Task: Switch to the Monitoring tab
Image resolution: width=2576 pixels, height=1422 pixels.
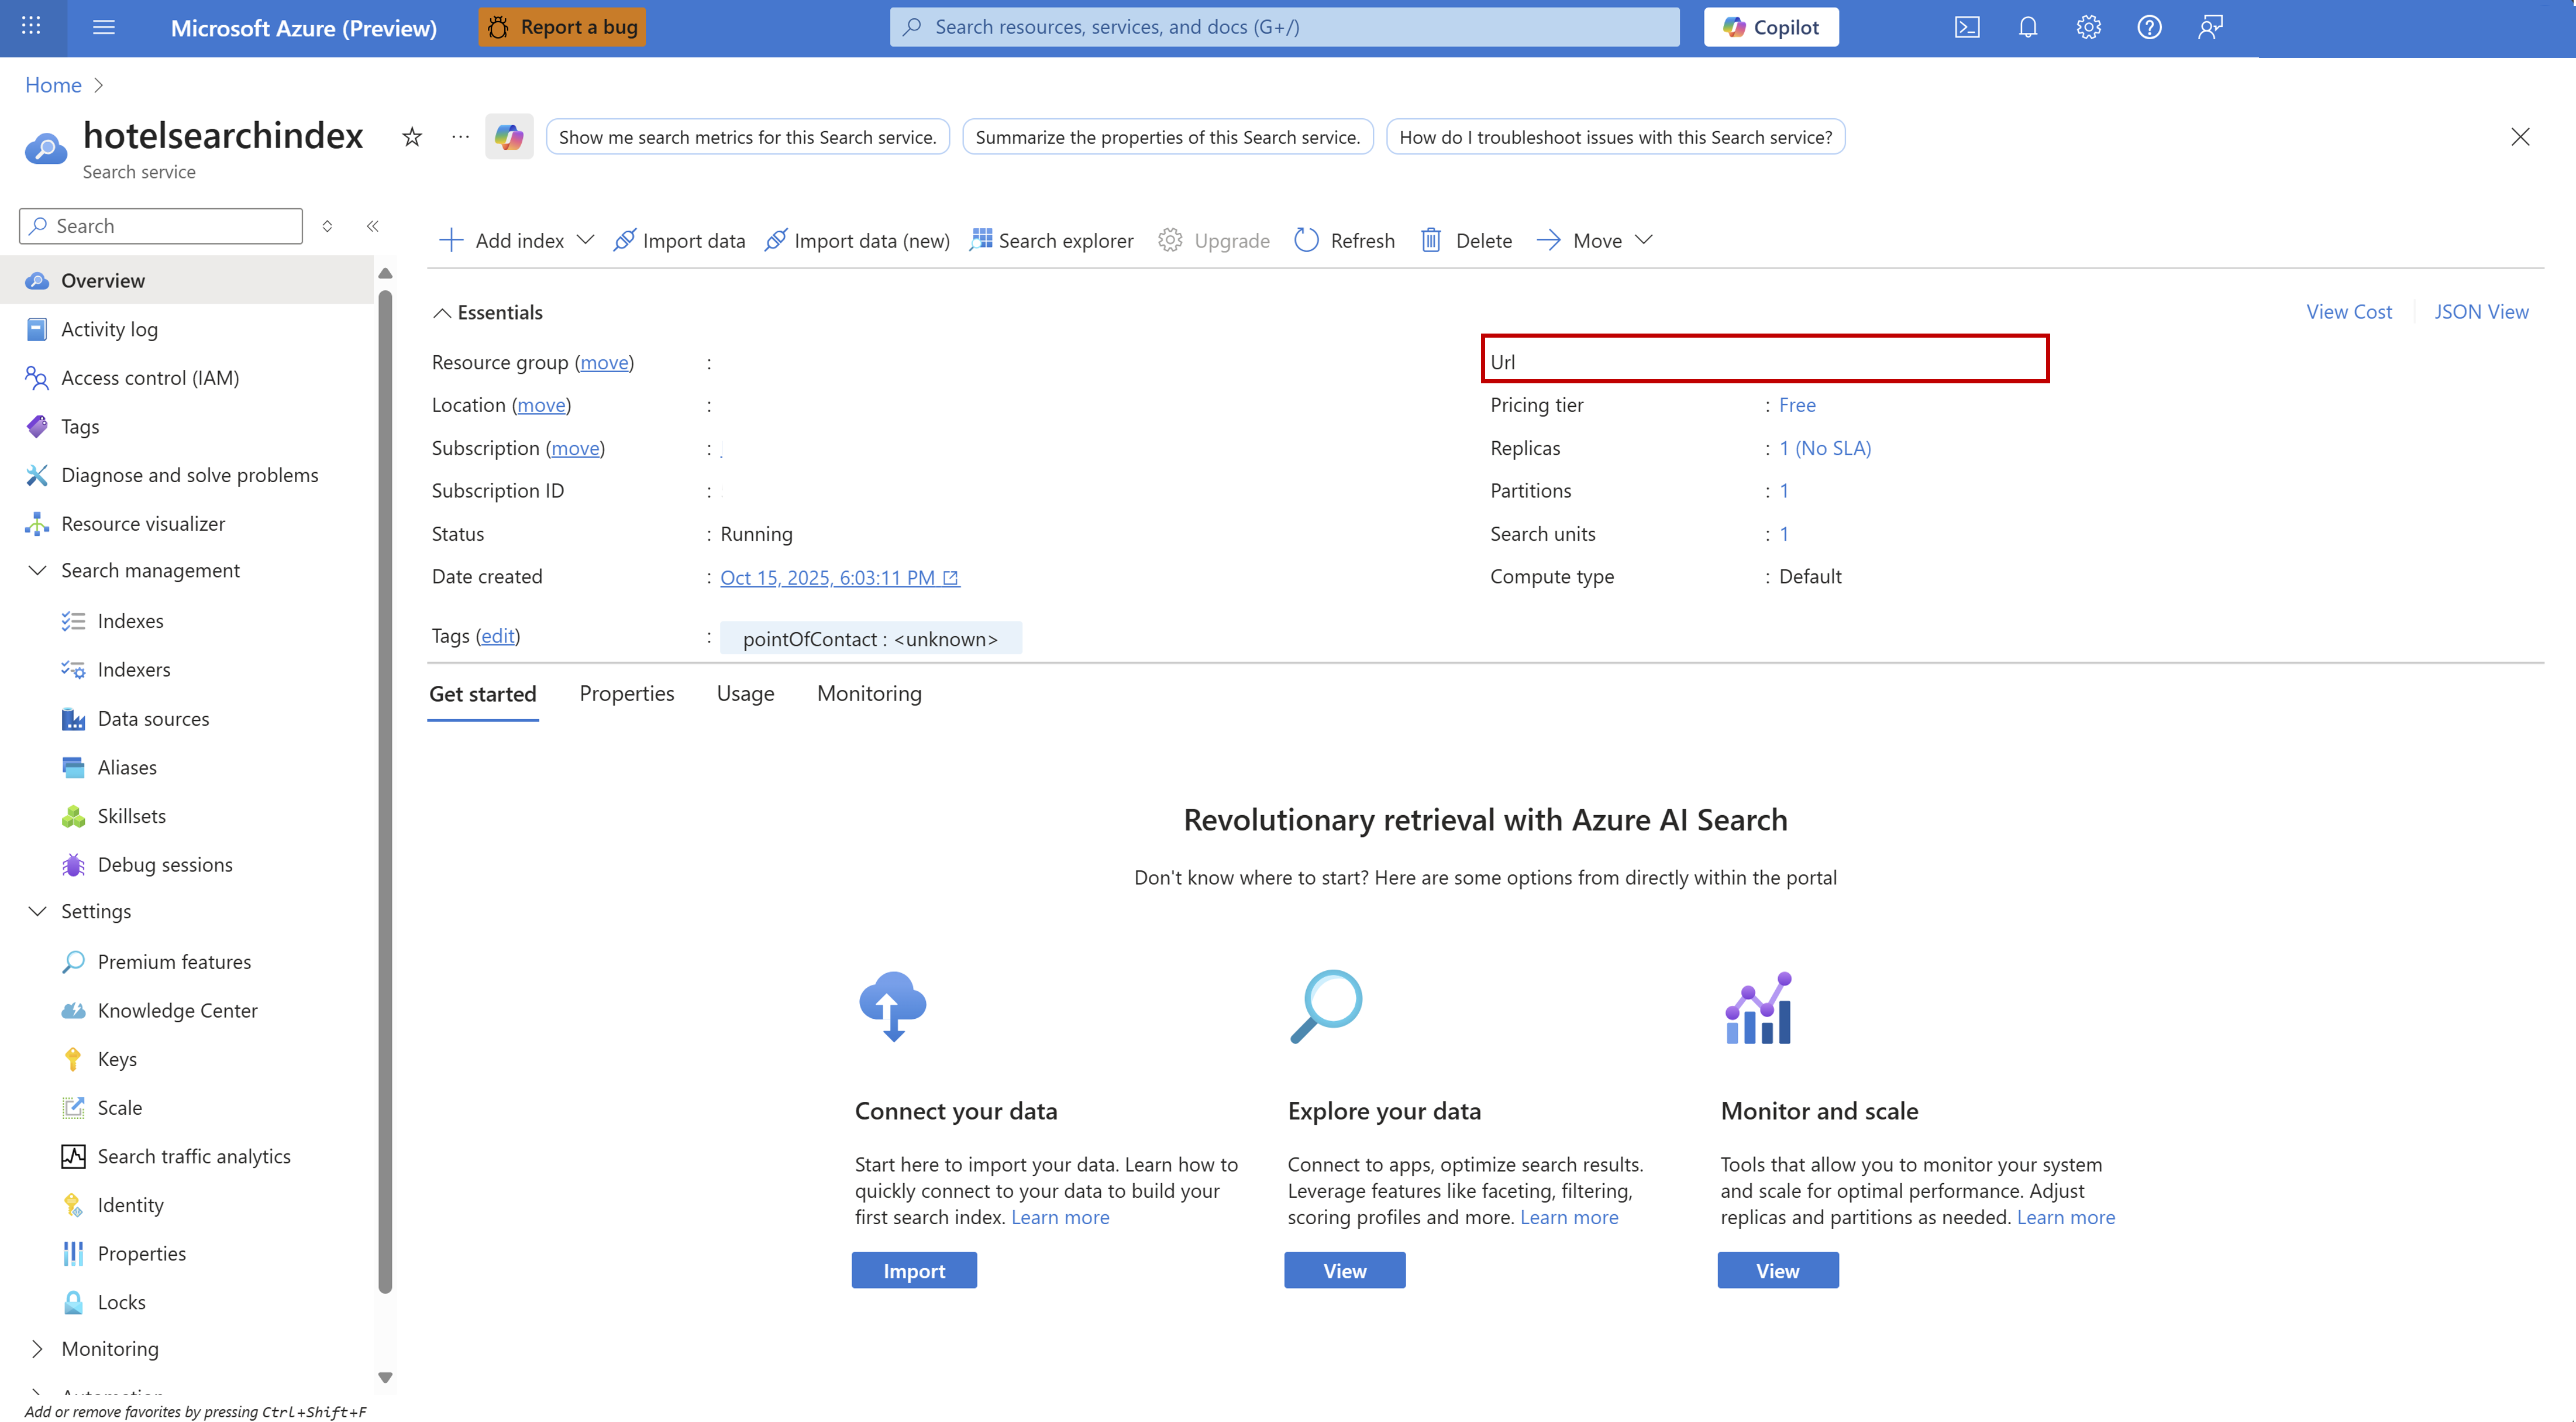Action: coord(869,693)
